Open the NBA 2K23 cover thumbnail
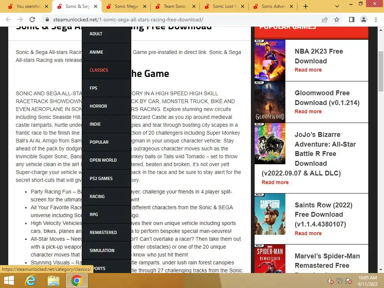The width and height of the screenshot is (384, 288). (x=270, y=60)
